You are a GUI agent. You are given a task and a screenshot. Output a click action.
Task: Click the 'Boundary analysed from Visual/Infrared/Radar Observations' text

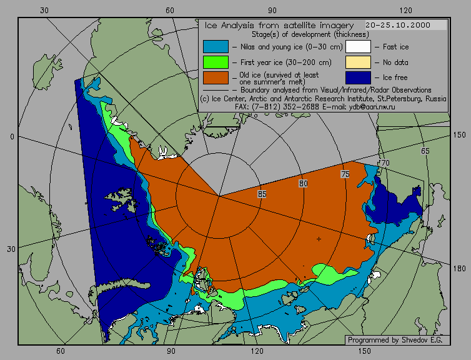pos(336,90)
